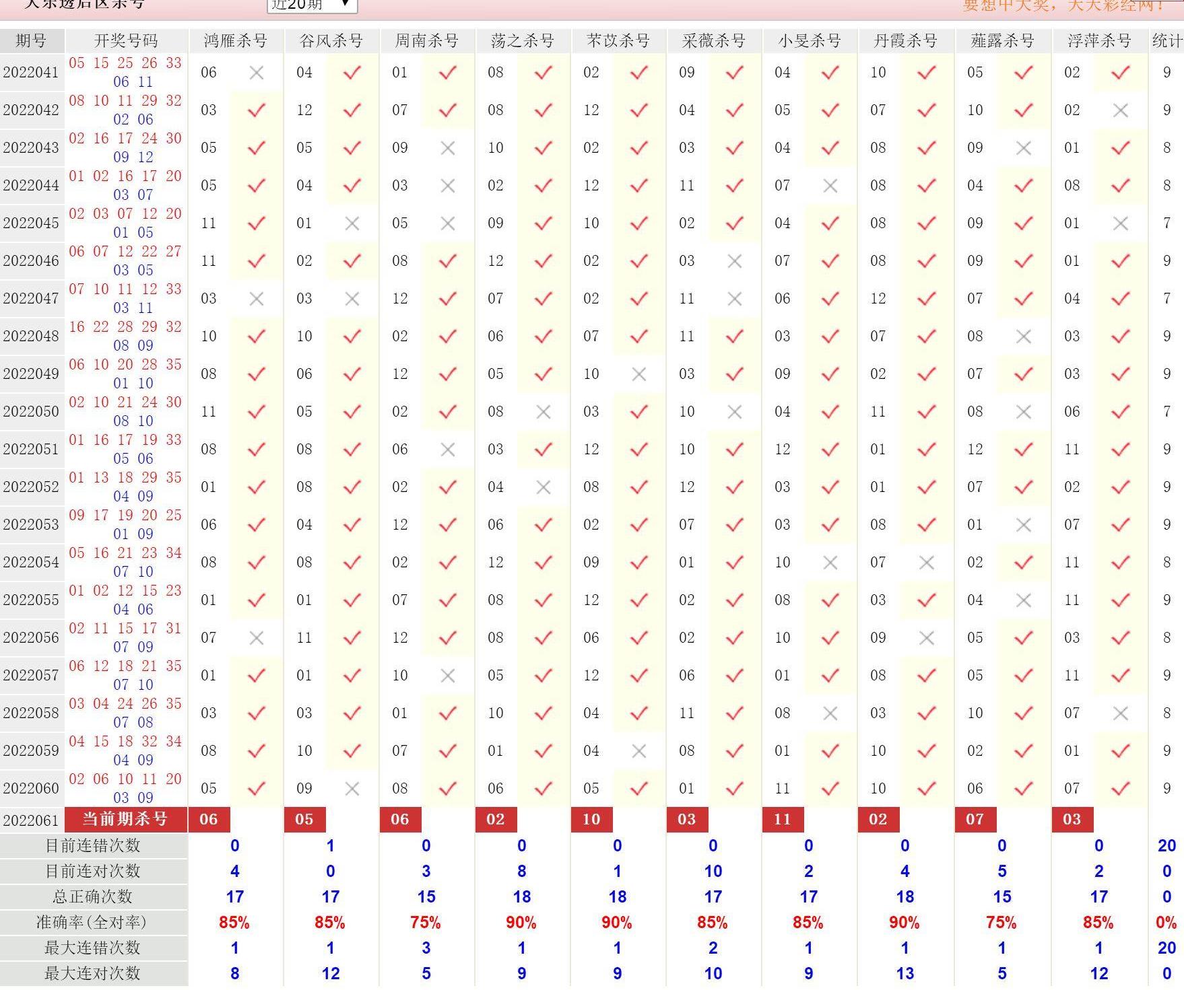Click the cross mark for 丹霞杀号 in row 2022054
Image resolution: width=1184 pixels, height=990 pixels.
[x=926, y=563]
